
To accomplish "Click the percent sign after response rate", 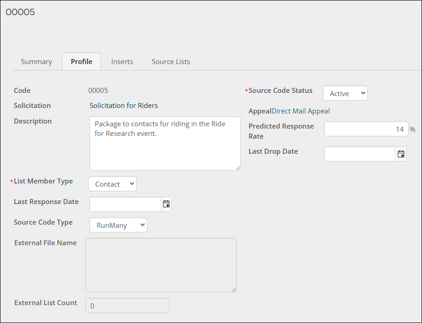I will 412,129.
